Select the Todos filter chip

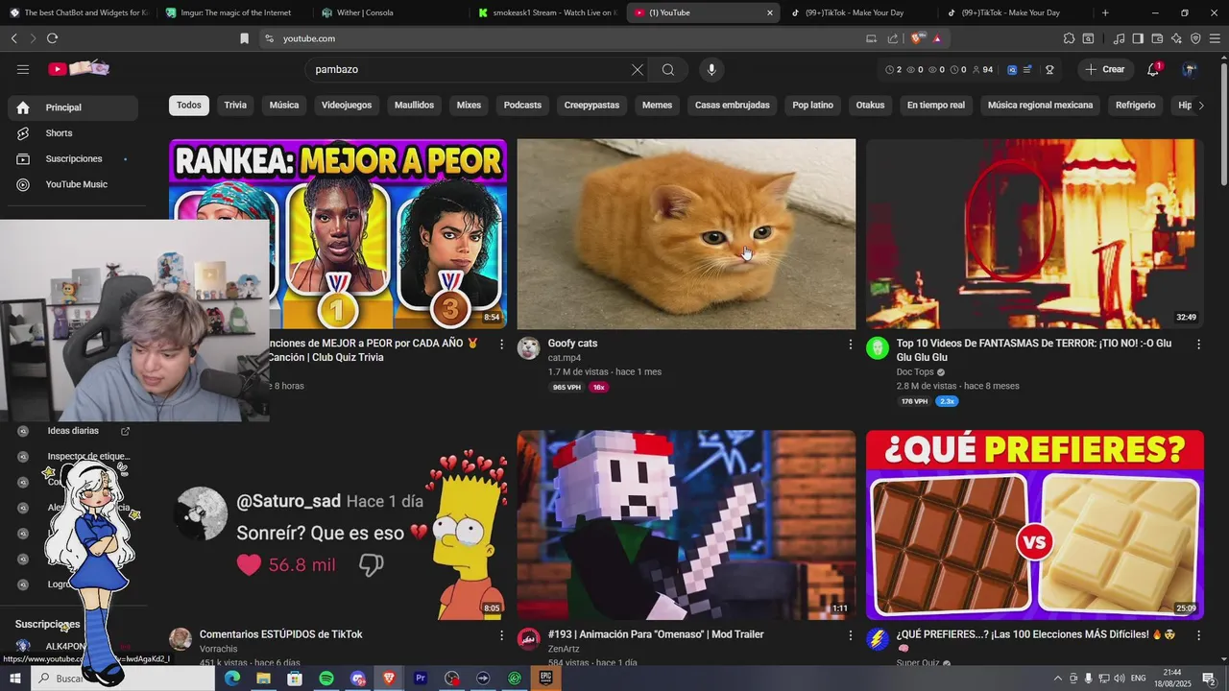click(x=189, y=105)
